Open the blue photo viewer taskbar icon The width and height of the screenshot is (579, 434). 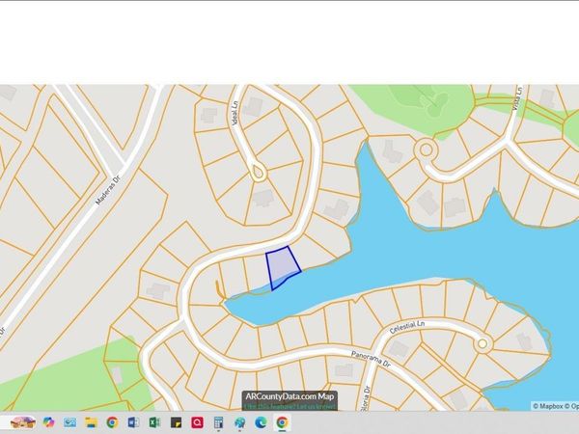69,422
